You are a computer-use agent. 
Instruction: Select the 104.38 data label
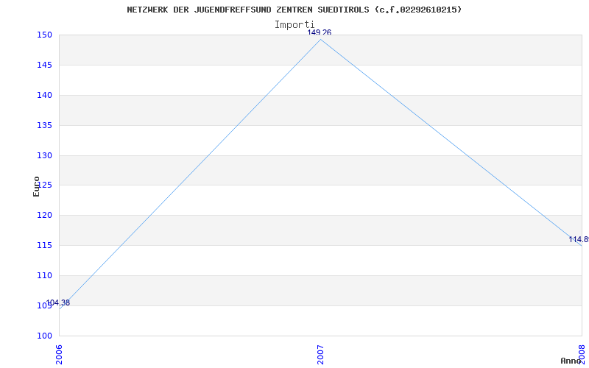58,303
